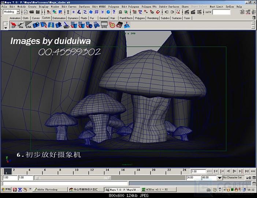
Task: Toggle the deformations selection mask icon
Action: click(x=97, y=12)
